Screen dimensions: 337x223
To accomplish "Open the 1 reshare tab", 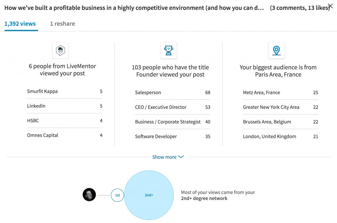I will [62, 24].
